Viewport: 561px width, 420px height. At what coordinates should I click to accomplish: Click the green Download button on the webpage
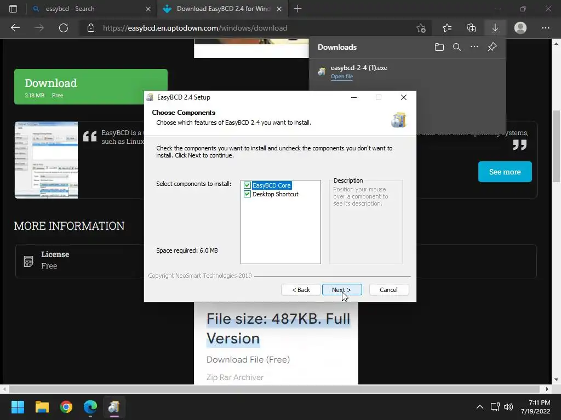tap(91, 87)
